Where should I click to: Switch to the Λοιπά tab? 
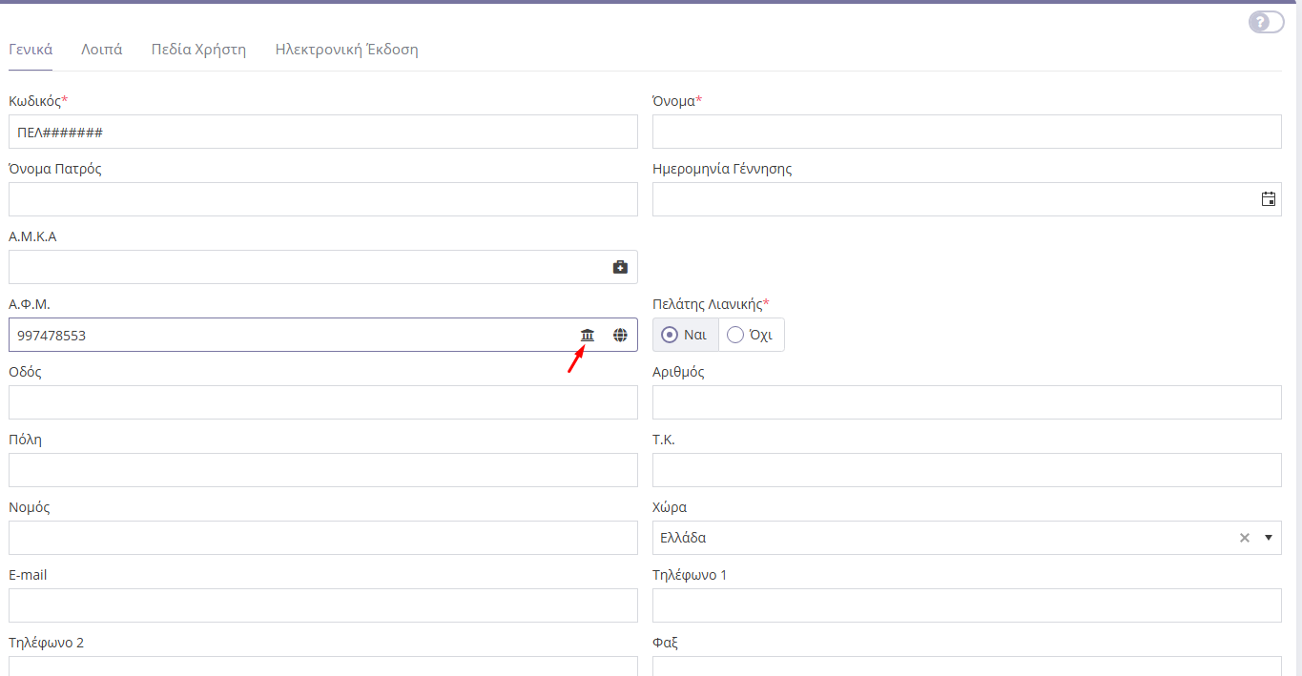101,50
